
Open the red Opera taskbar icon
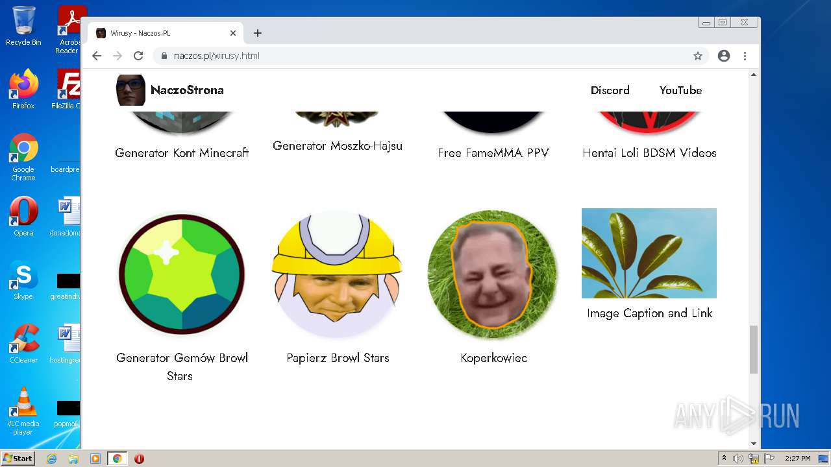[139, 459]
